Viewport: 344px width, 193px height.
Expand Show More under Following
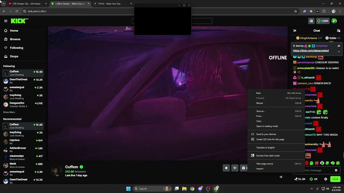9,112
